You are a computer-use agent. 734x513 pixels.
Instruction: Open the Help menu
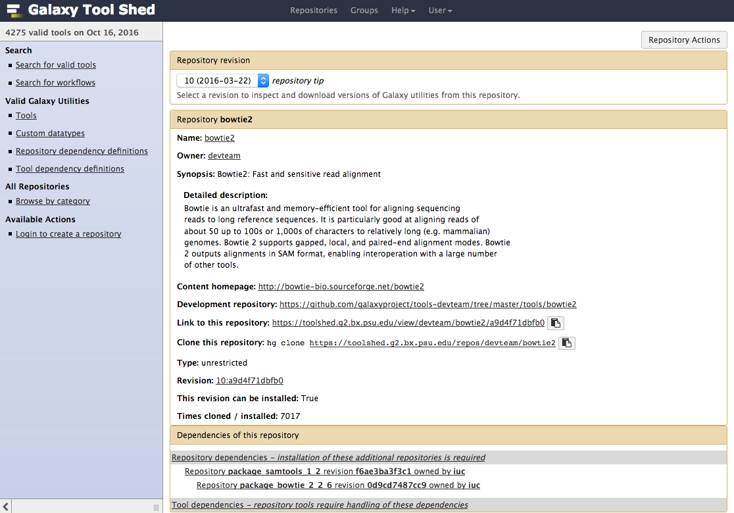click(403, 11)
